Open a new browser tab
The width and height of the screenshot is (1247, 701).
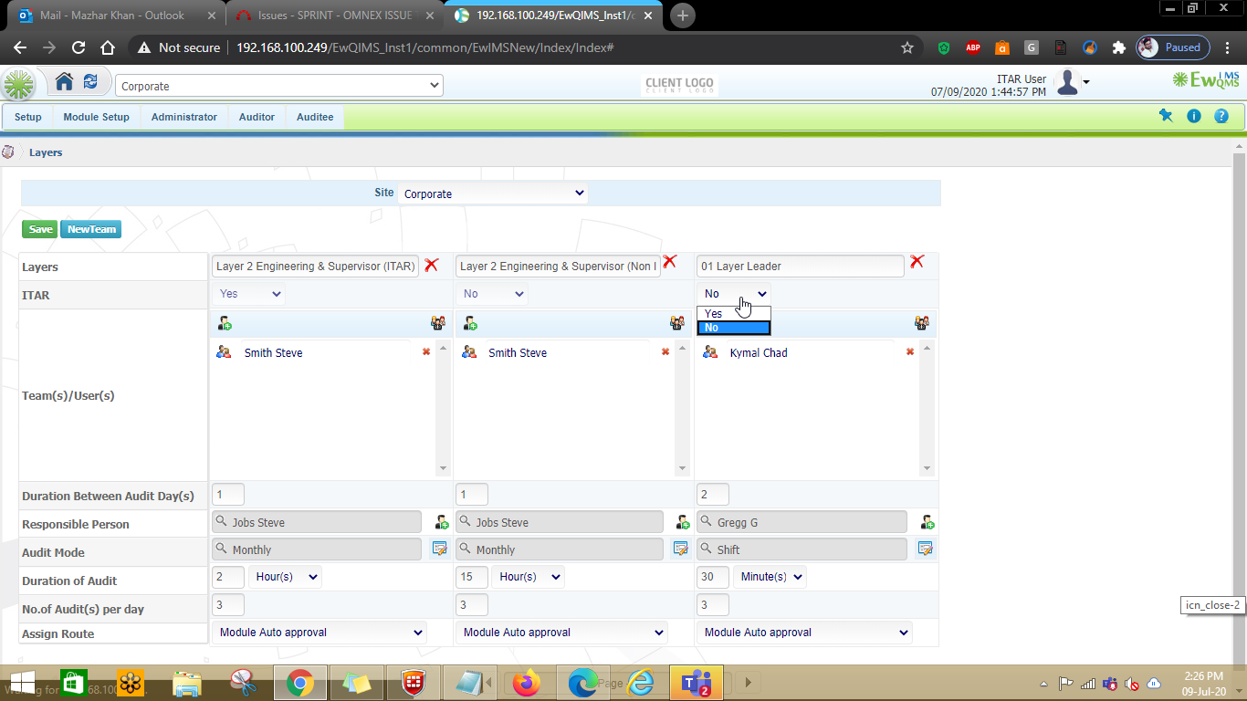pyautogui.click(x=683, y=16)
